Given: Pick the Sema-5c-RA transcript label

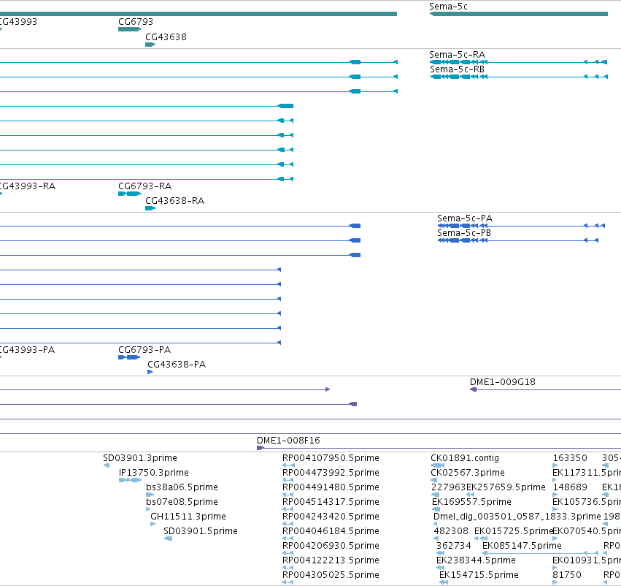Looking at the screenshot, I should click(x=458, y=55).
